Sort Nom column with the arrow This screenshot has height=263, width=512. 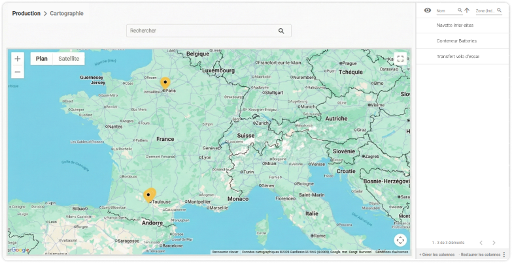coord(467,10)
